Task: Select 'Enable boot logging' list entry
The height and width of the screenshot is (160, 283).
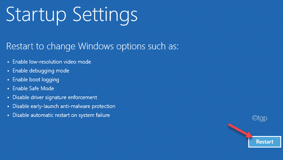Action: tap(36, 80)
